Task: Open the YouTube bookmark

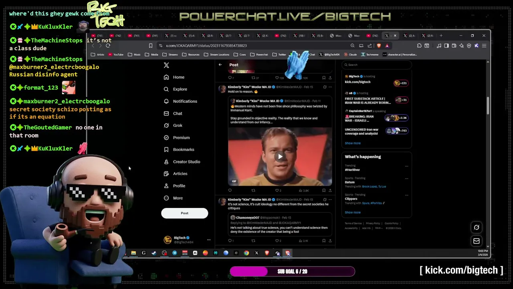Action: click(116, 55)
